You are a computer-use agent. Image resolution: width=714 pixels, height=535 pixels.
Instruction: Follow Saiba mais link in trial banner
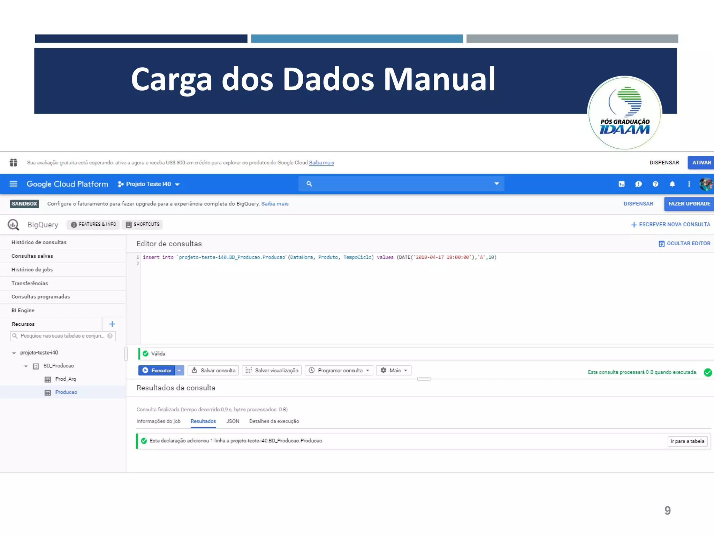click(321, 163)
